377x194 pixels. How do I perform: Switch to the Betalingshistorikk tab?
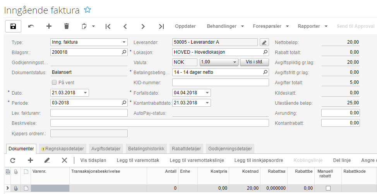coord(146,149)
